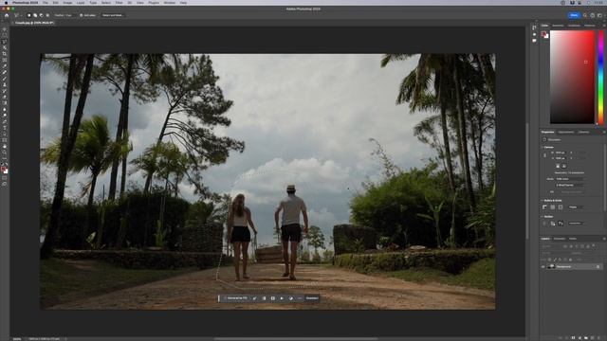Open the Window menu
The image size is (607, 341).
coord(169,3)
